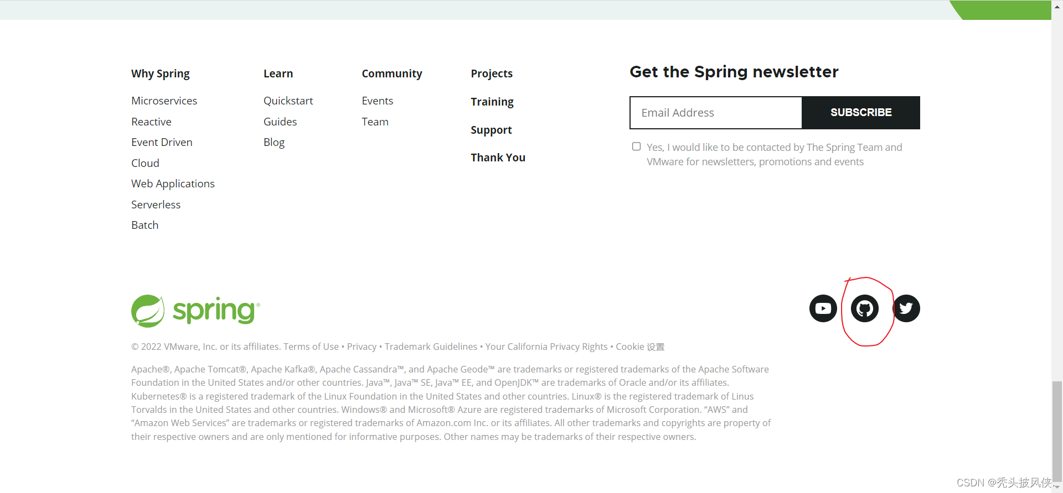Screen dimensions: 1063x493
Task: Open the Quickstart link
Action: (288, 101)
